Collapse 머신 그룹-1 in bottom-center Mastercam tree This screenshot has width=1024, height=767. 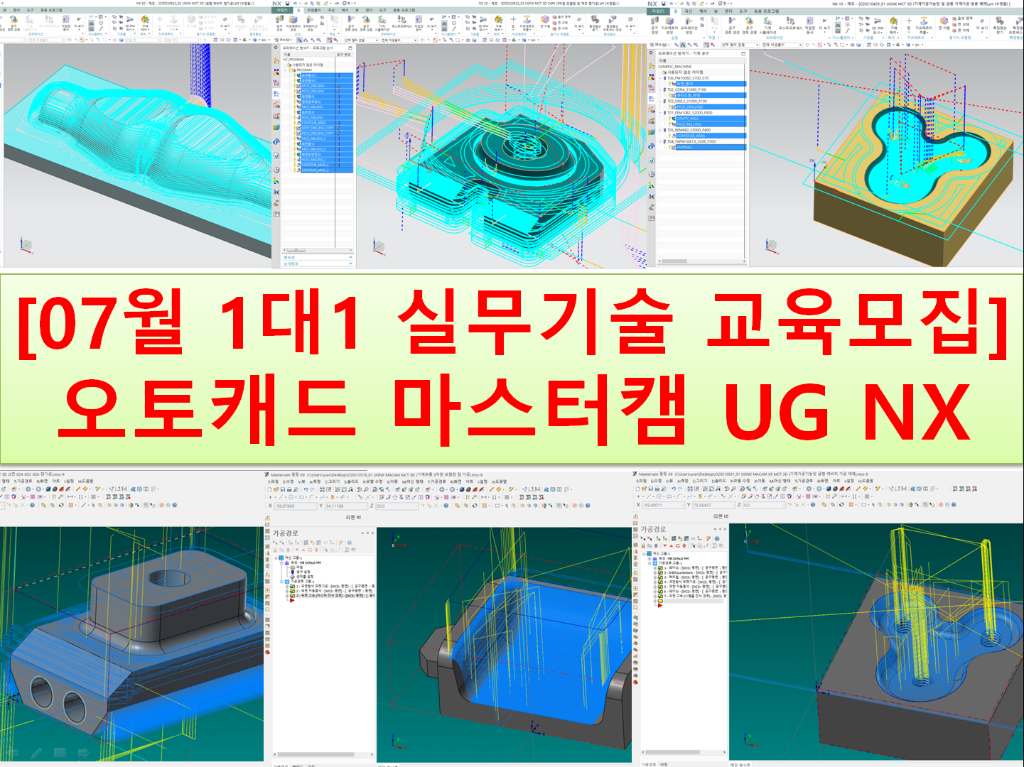[x=276, y=558]
